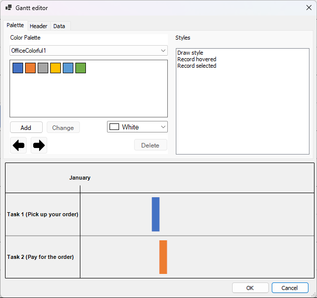
Task: Select Record hovered style entry
Action: [197, 59]
